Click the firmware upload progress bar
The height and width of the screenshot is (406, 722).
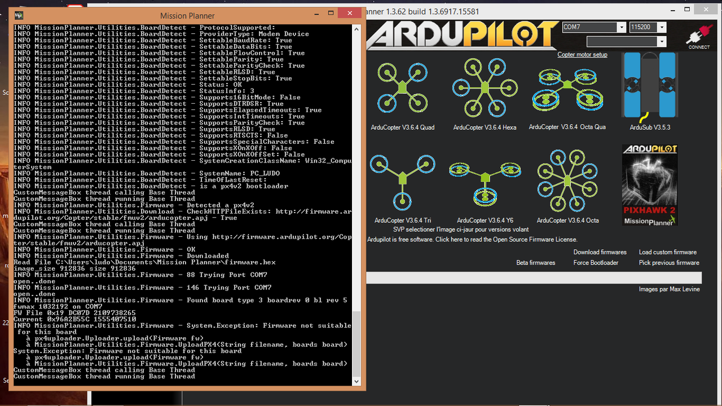pyautogui.click(x=534, y=277)
